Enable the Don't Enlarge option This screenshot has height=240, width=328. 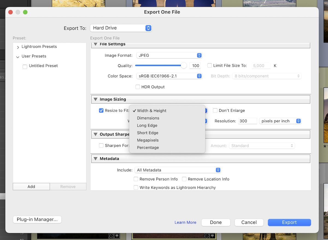(215, 110)
